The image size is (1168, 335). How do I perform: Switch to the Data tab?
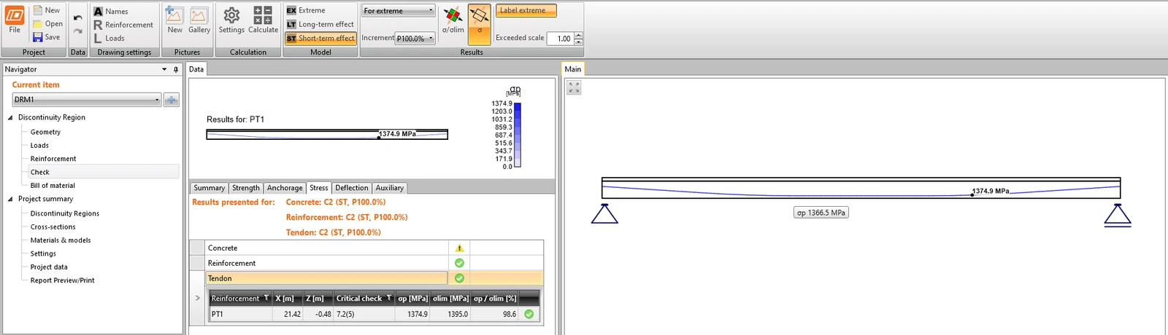click(196, 69)
